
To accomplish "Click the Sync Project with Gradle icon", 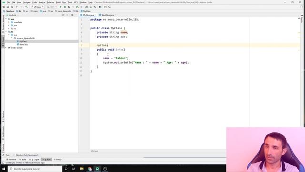I will pos(86,7).
